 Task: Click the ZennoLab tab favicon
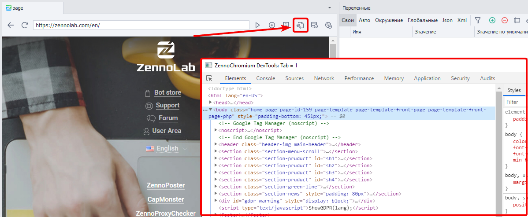tap(9, 8)
